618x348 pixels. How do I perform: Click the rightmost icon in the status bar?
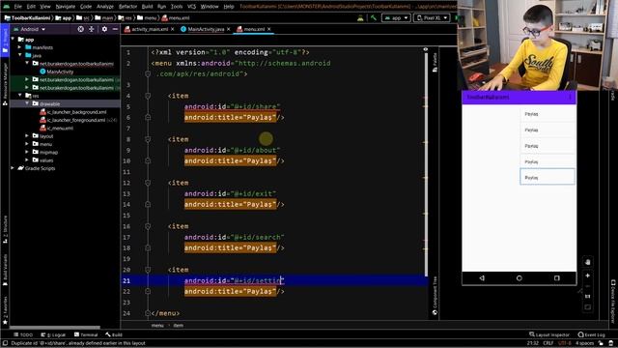tap(610, 343)
